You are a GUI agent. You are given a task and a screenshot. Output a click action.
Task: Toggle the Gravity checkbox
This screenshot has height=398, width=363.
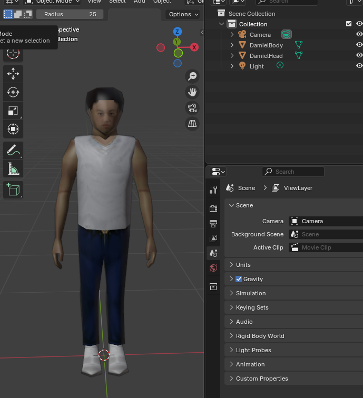pyautogui.click(x=239, y=279)
